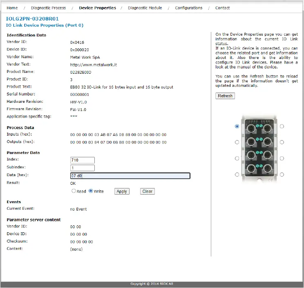Click vendor text http://www.metalwork.it
Viewport: 304px width, 288px height.
94,65
